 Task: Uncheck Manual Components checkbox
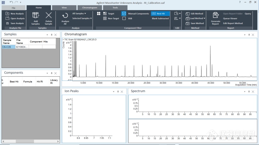(124, 13)
